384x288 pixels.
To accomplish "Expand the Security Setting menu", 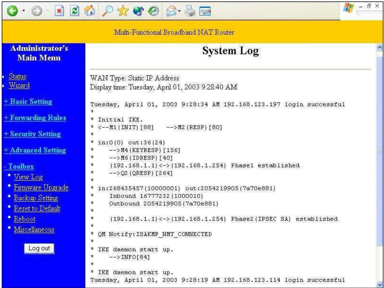I will 32,134.
